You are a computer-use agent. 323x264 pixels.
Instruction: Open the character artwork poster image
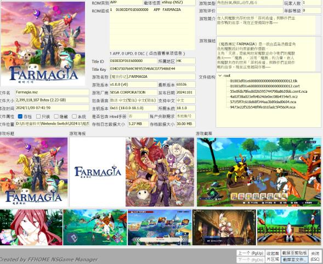160,172
